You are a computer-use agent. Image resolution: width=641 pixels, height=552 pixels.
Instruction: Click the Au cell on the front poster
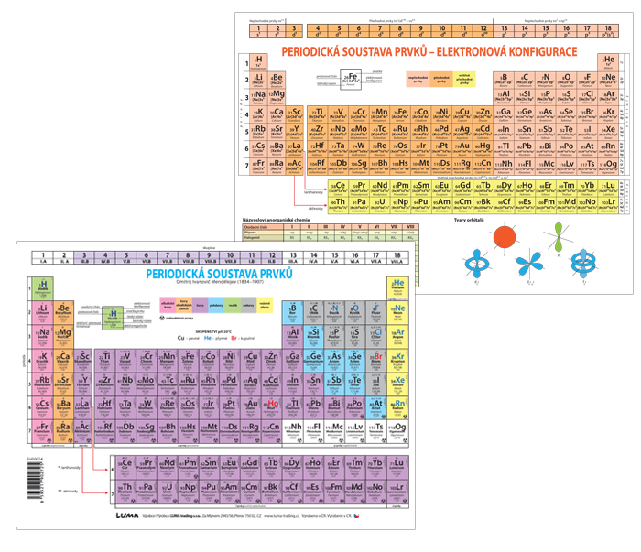[x=251, y=407]
